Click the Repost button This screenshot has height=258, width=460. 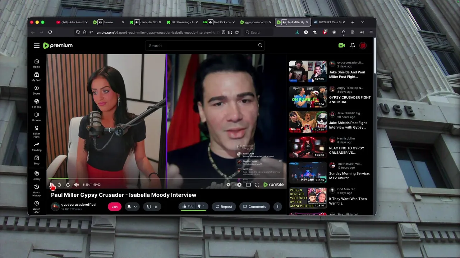[x=224, y=206]
